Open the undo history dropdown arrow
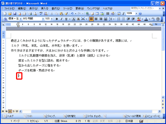Image resolution: width=166 pixels, height=124 pixels. [76, 14]
